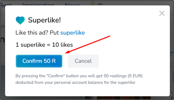Click the teal heart Superlike icon
Image resolution: width=174 pixels, height=100 pixels.
point(20,20)
